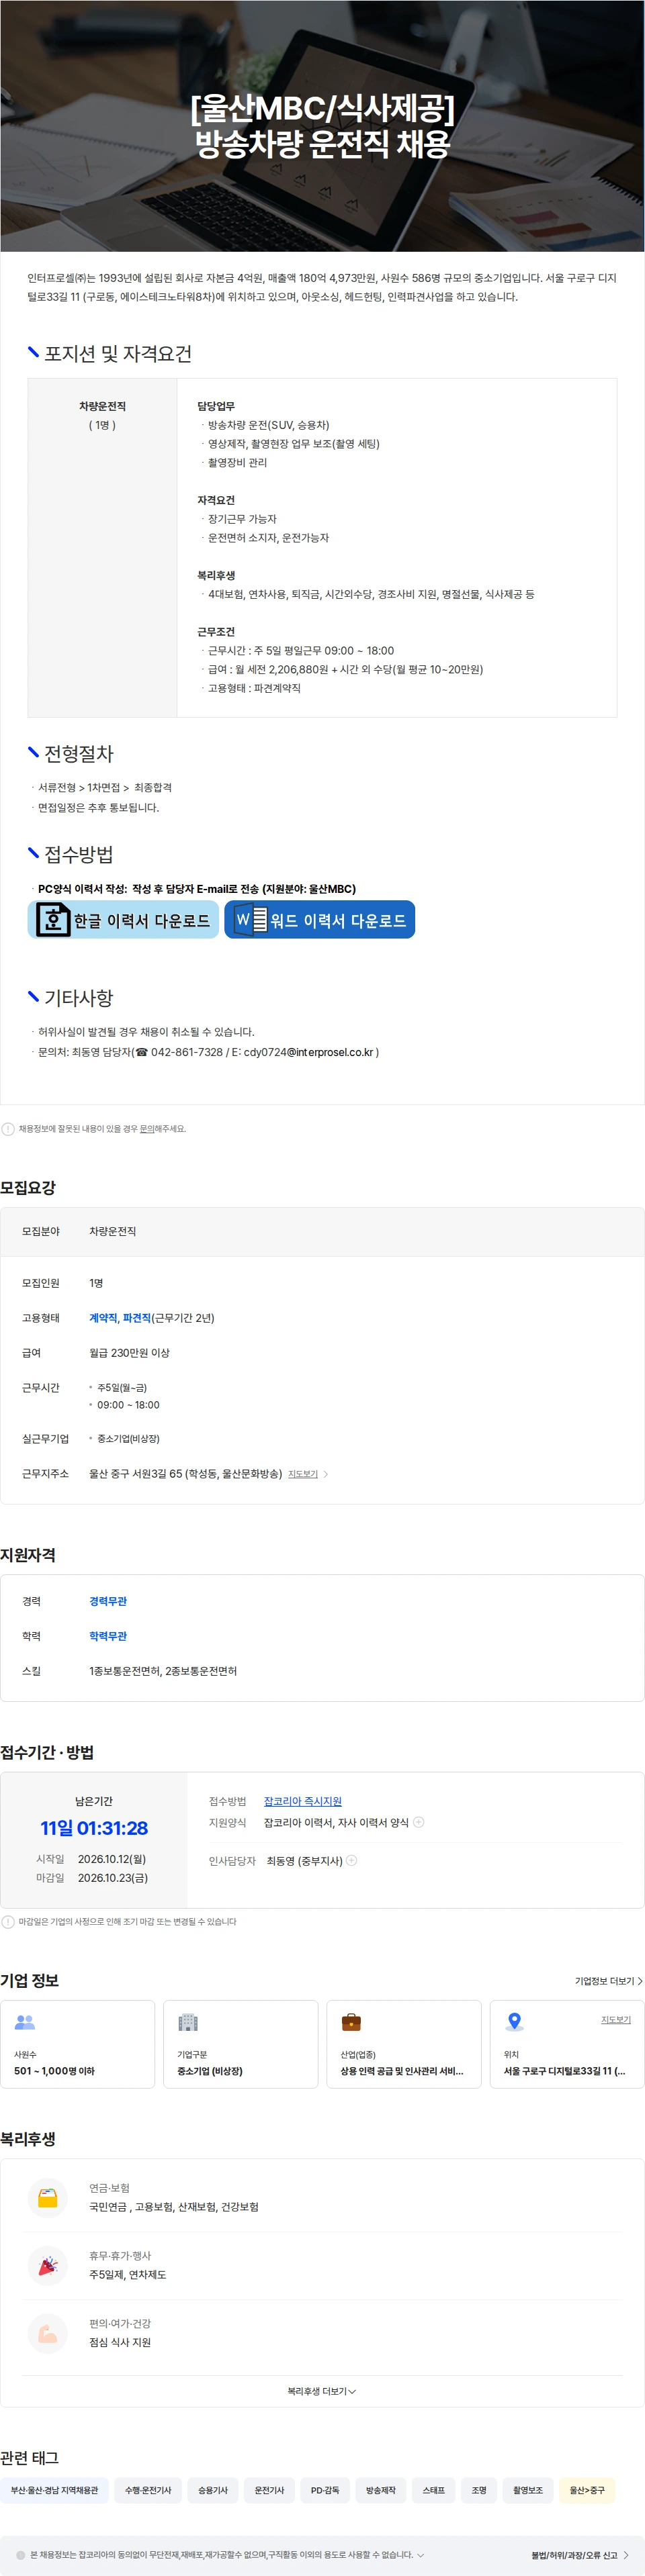Open 잡코리아 즉시지원 link

[303, 1801]
